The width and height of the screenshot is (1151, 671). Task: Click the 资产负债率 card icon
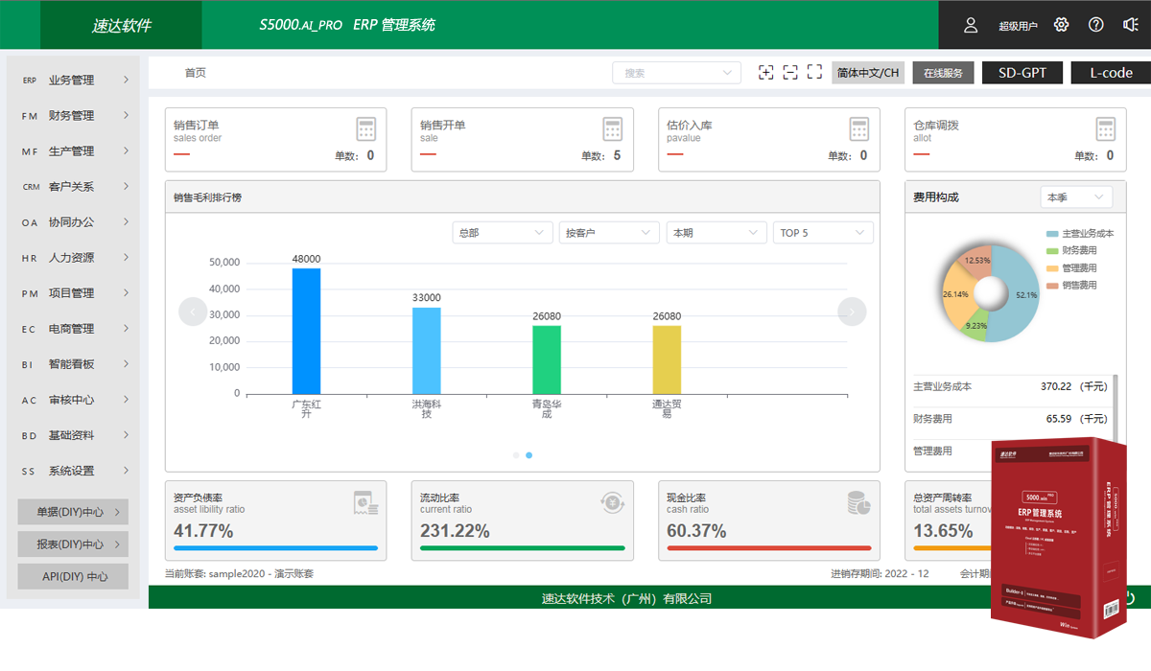[365, 501]
